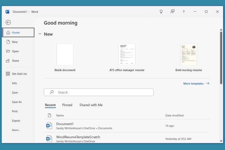225x150 pixels.
Task: Click the lightbulb icon in title bar
Action: [x=161, y=12]
